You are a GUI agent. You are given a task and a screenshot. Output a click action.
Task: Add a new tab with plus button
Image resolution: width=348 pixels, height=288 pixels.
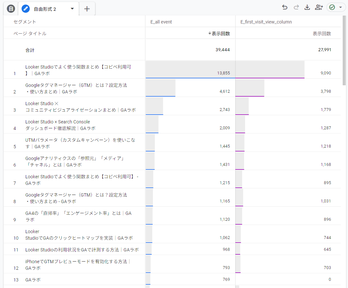click(87, 9)
